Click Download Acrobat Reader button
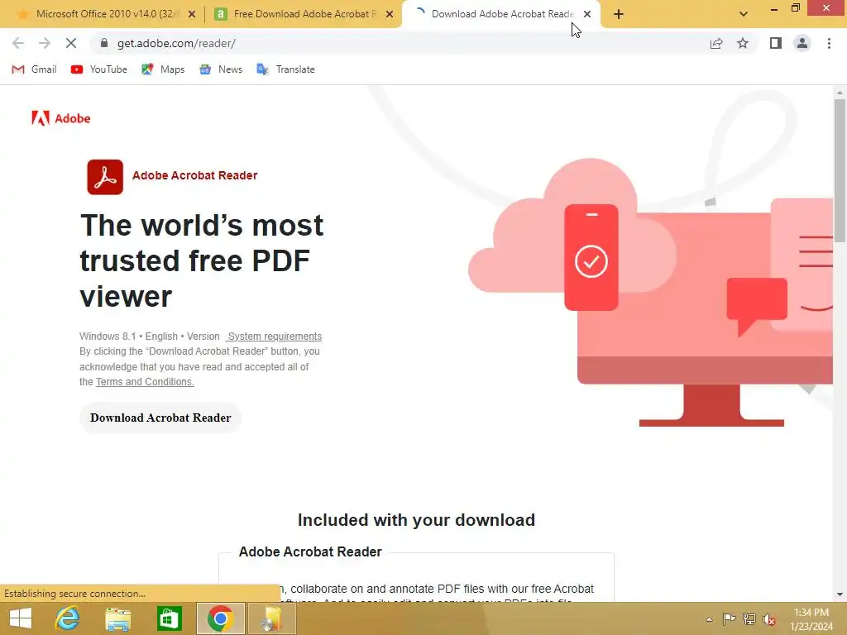 coord(160,418)
